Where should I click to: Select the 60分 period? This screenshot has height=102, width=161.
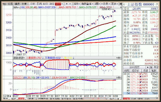click(46, 4)
